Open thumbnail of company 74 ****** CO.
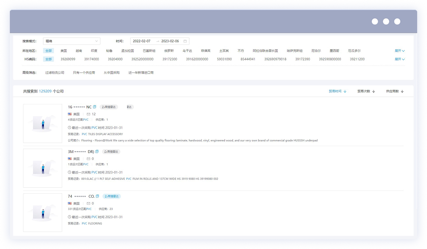This screenshot has width=427, height=249. [x=43, y=213]
